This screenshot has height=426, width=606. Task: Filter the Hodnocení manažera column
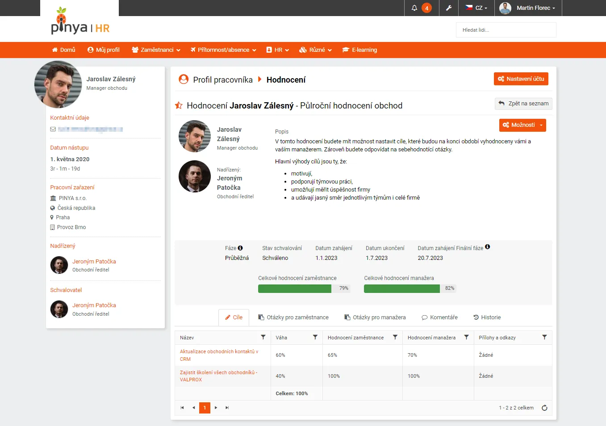[466, 337]
